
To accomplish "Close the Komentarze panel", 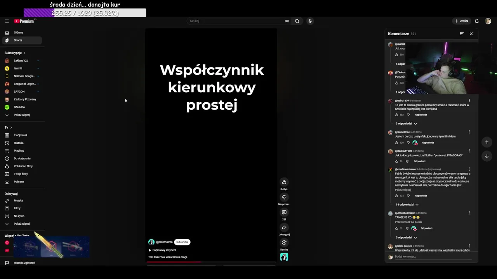I will 471,34.
